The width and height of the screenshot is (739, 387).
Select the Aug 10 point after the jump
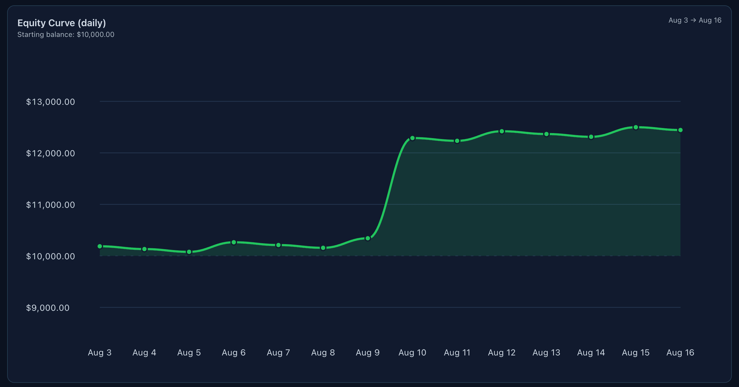[412, 138]
